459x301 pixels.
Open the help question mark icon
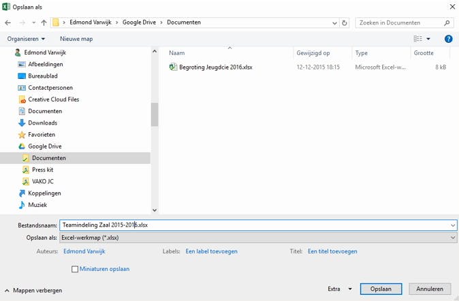pyautogui.click(x=448, y=39)
